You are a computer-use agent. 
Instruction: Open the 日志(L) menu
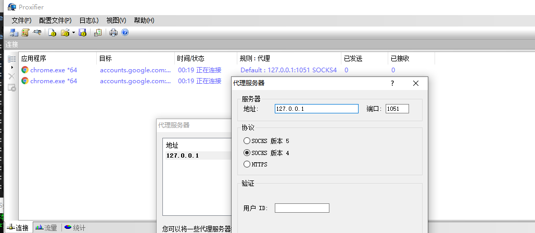[x=88, y=20]
